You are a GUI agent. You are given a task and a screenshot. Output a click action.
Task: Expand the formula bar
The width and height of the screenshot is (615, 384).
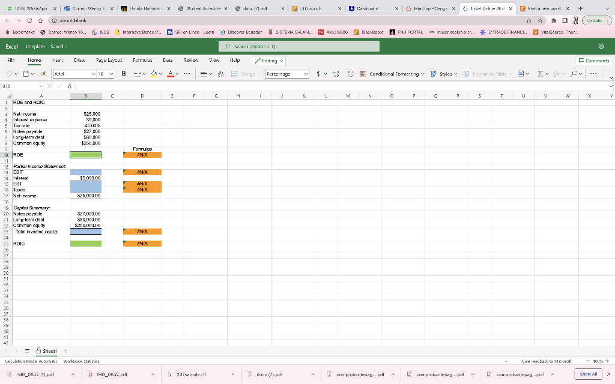(611, 86)
